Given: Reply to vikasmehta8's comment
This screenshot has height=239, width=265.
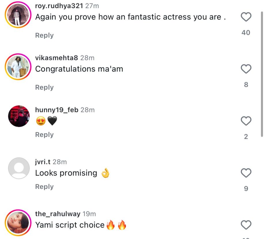Looking at the screenshot, I should [x=44, y=87].
